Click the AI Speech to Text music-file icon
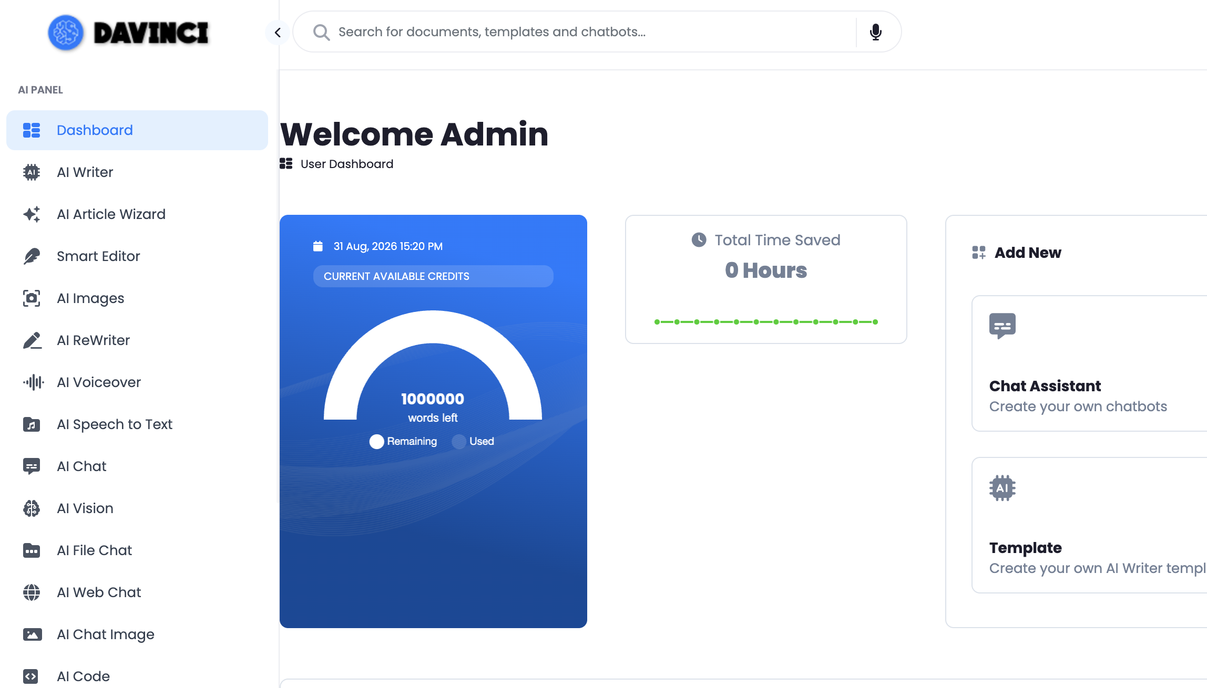This screenshot has width=1207, height=688. [x=32, y=424]
